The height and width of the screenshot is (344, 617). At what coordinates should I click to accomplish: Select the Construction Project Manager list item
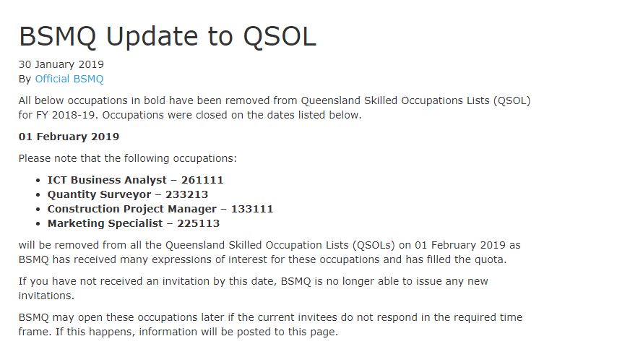pyautogui.click(x=160, y=209)
